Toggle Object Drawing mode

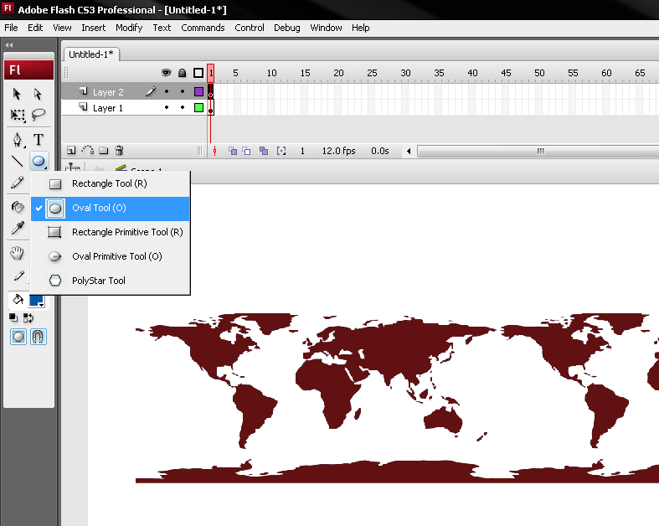coord(18,337)
